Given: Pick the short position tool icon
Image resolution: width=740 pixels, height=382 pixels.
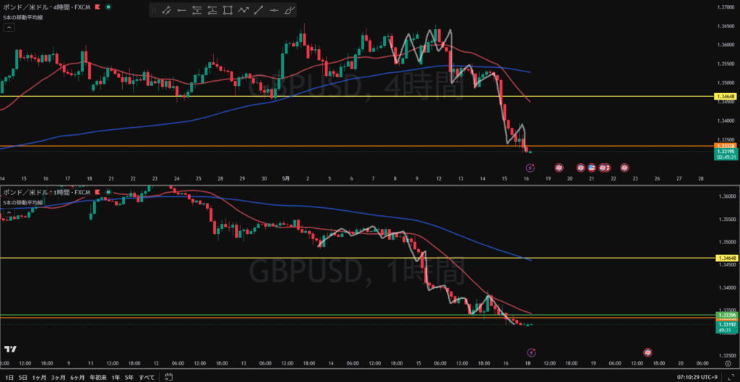Looking at the screenshot, I should [x=212, y=10].
